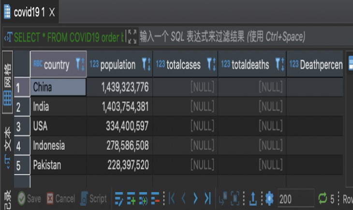This screenshot has width=353, height=210.
Task: Click the edit cell value icon
Action: tap(119, 199)
